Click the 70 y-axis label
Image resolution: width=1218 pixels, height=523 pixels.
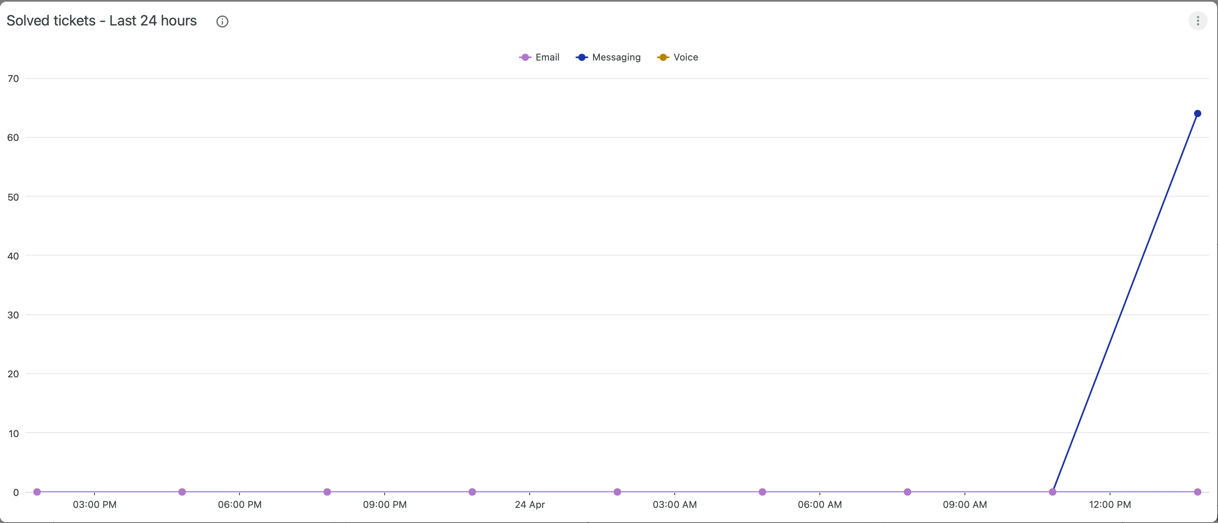(13, 79)
